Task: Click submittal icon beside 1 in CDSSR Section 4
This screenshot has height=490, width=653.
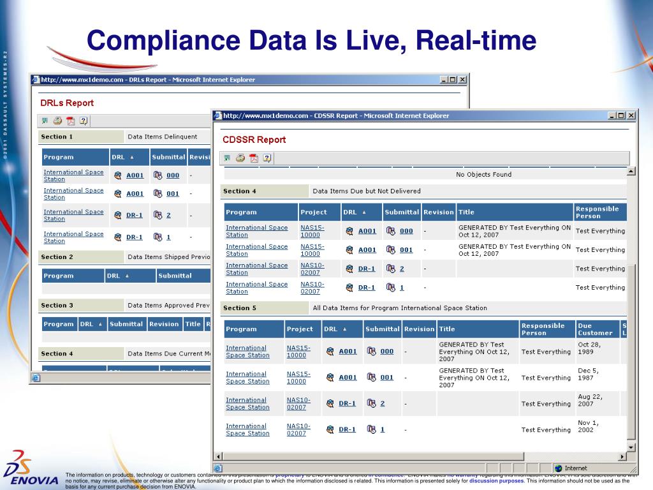Action: [x=391, y=288]
